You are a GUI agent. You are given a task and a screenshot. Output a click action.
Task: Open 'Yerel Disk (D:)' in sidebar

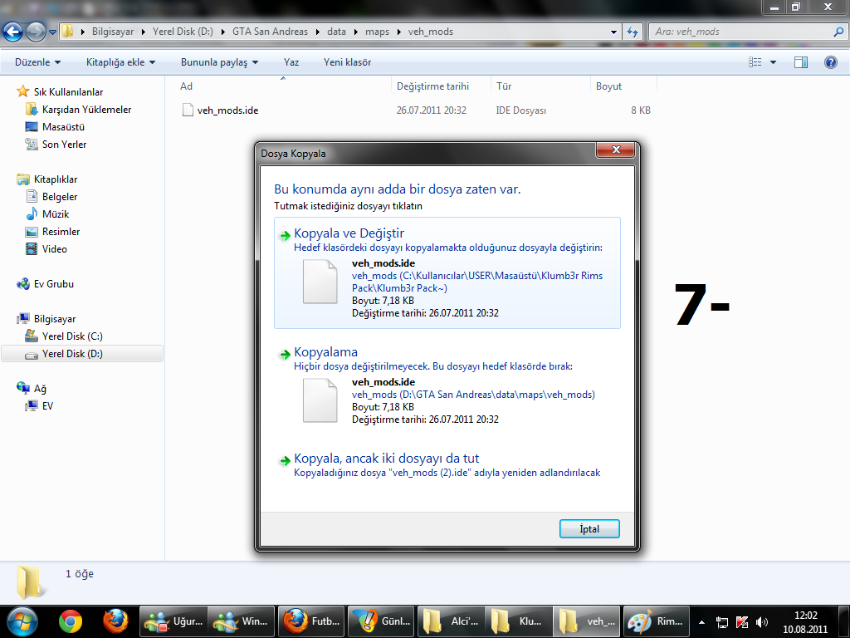point(82,354)
